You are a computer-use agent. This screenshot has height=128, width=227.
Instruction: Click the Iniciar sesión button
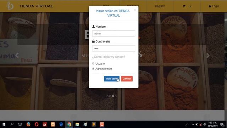tap(112, 79)
